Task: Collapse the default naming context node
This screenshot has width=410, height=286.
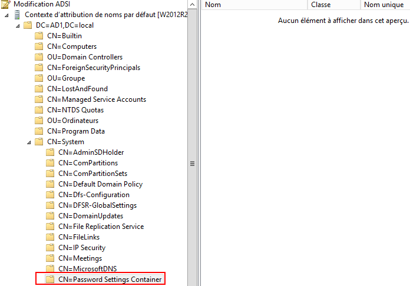Action: (6, 15)
